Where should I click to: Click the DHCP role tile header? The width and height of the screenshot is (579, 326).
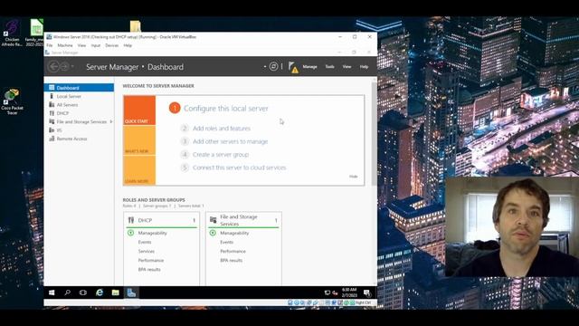(162, 220)
